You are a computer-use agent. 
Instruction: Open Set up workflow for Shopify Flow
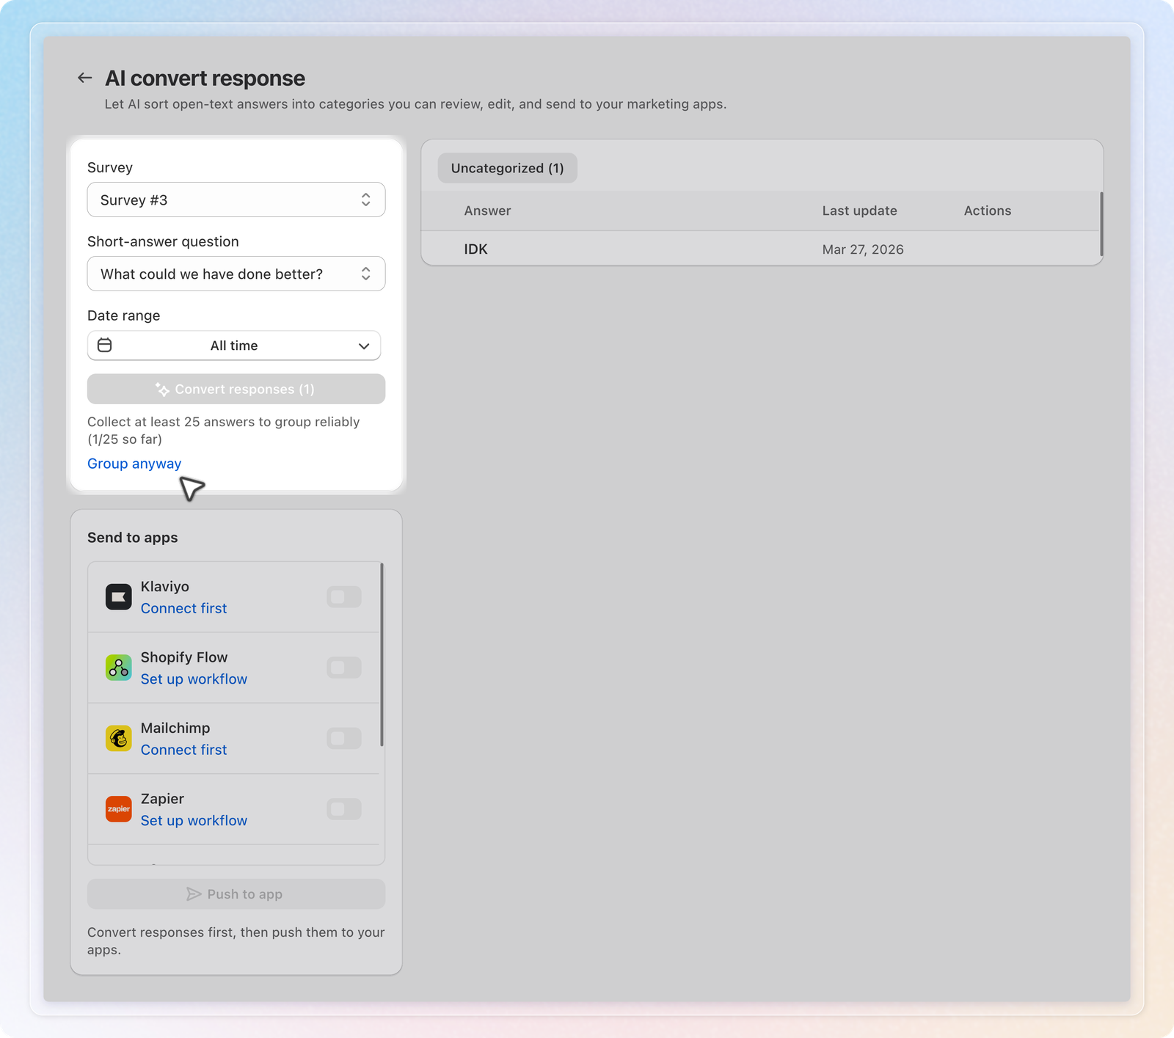pos(194,679)
